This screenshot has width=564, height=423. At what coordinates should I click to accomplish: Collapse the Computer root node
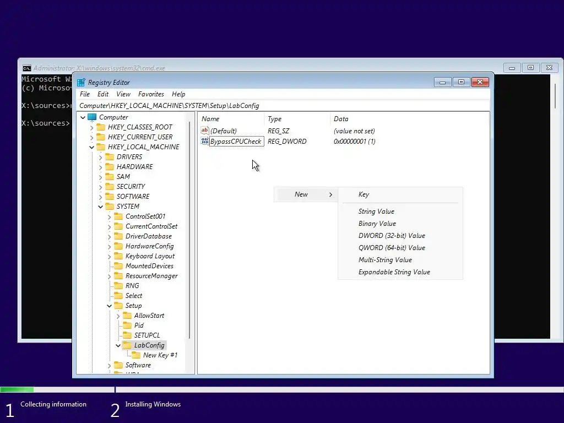[83, 118]
